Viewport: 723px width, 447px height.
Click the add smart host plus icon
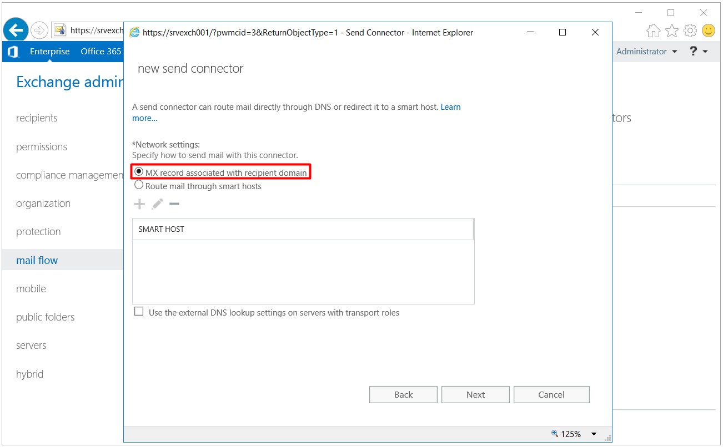pos(139,204)
